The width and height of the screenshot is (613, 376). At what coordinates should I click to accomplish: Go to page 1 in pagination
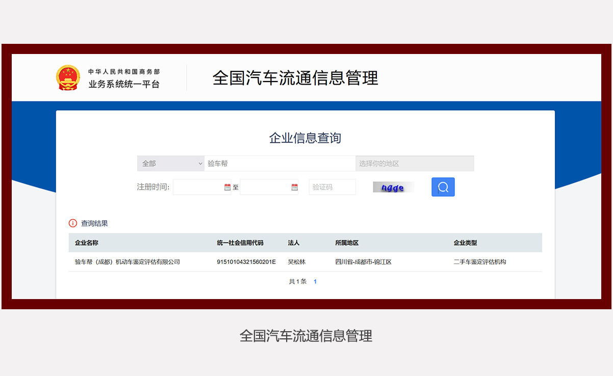pos(315,281)
